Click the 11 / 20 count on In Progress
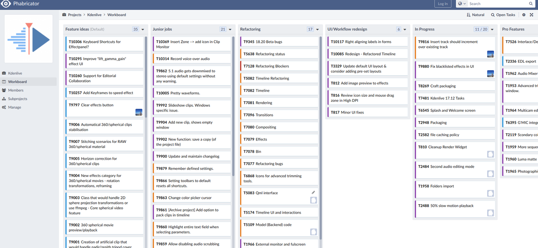538x248 pixels. [x=481, y=29]
